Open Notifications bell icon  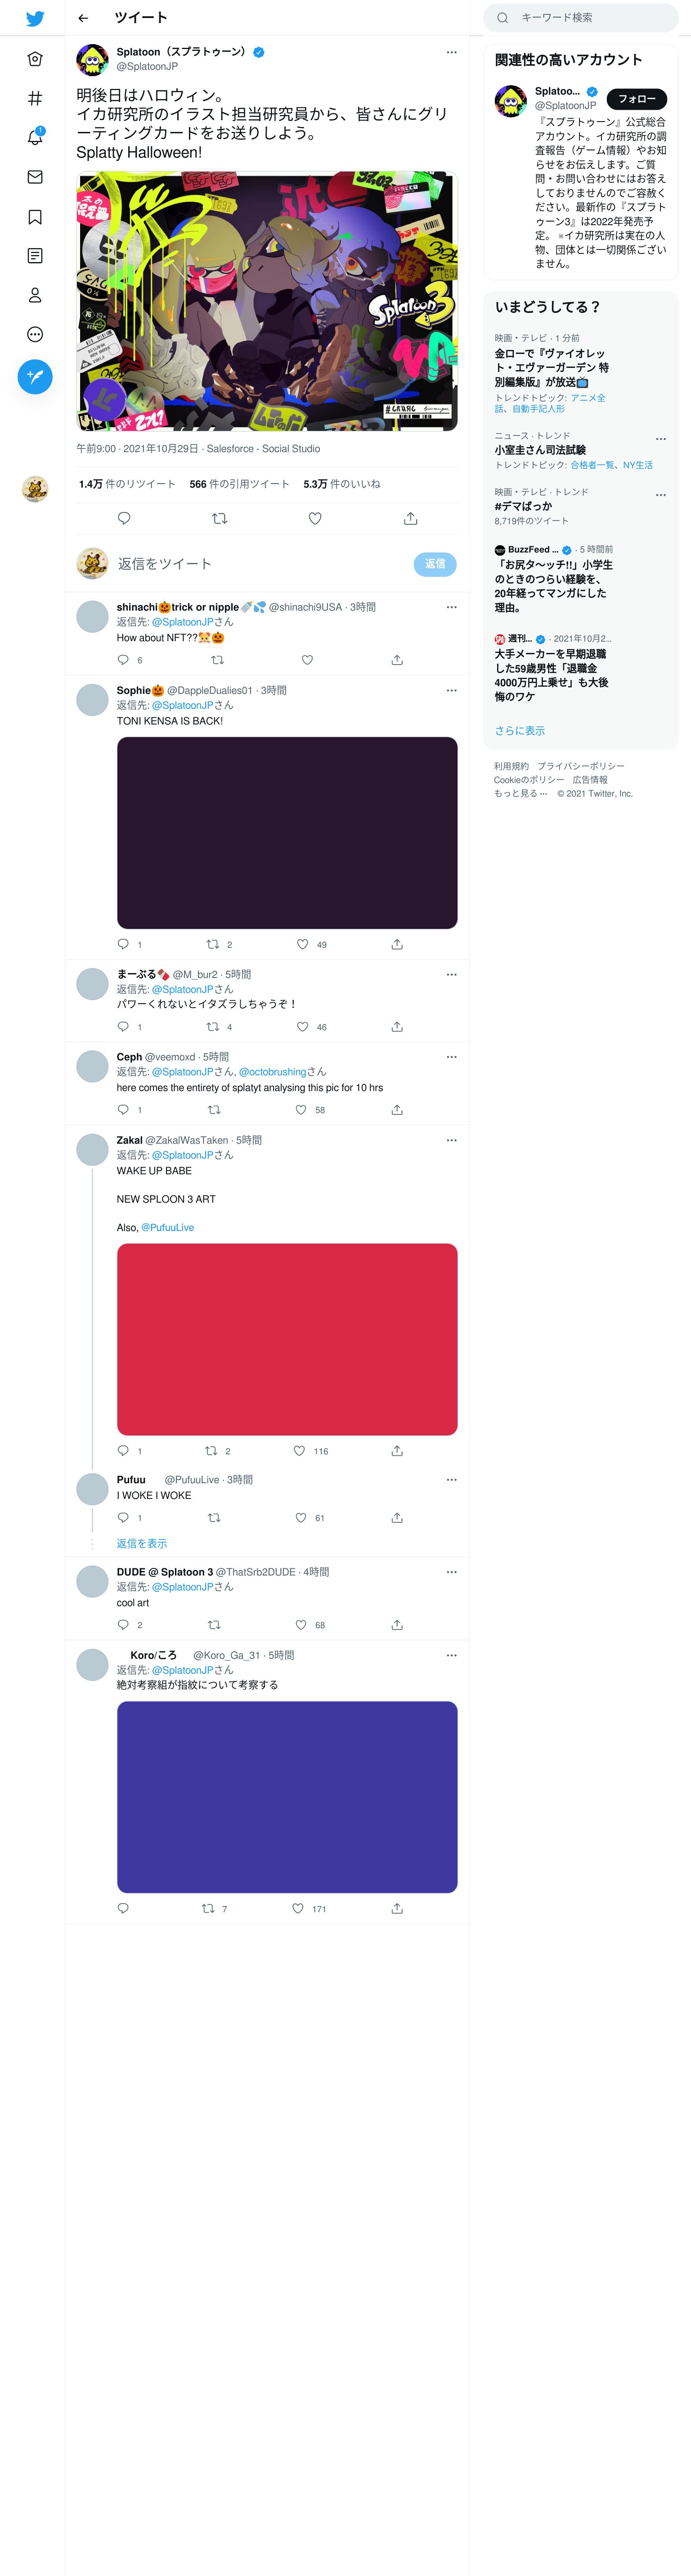[35, 137]
